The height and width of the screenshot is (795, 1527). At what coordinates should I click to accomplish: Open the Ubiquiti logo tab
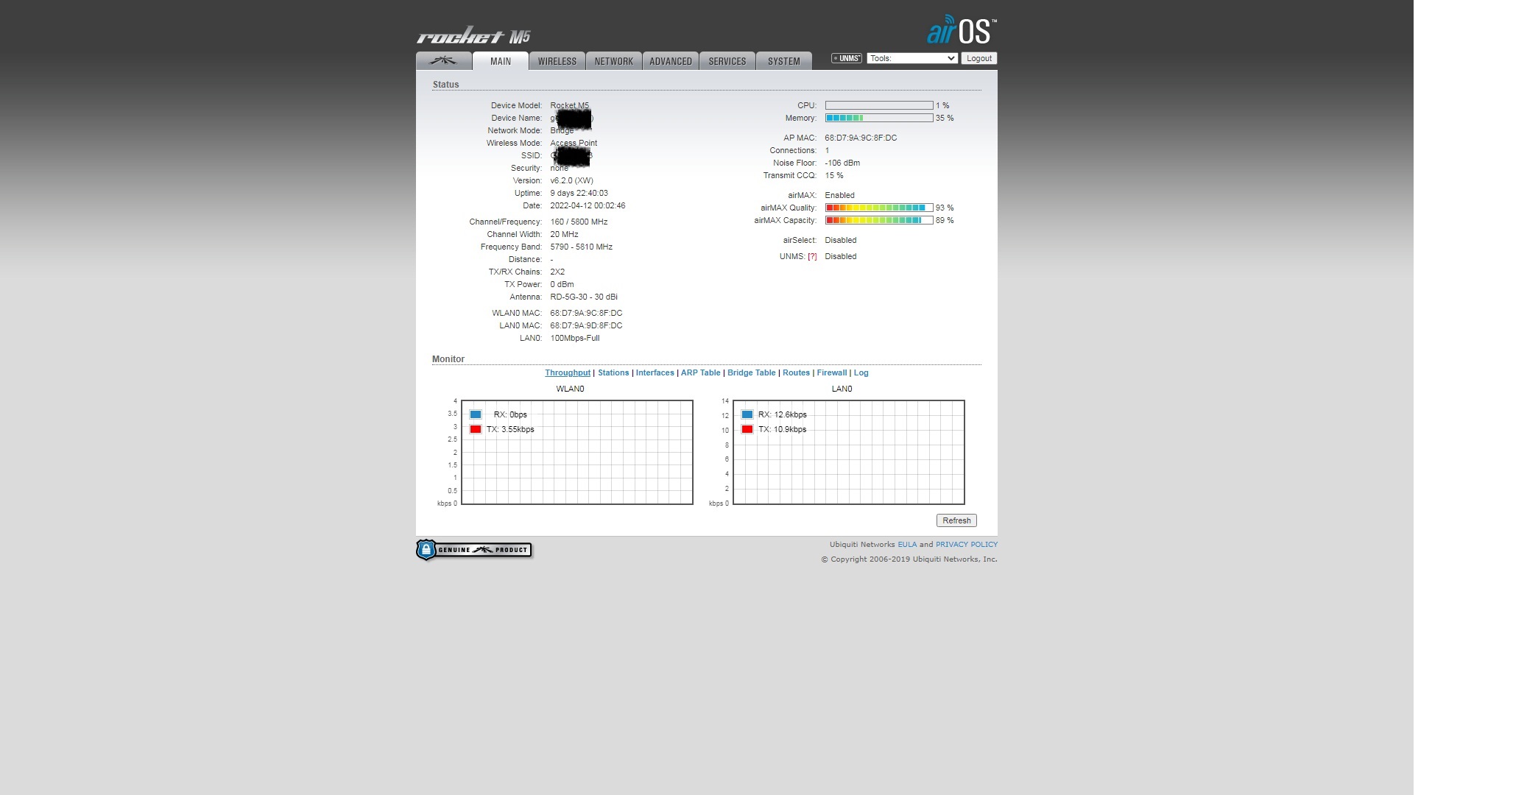pyautogui.click(x=443, y=61)
